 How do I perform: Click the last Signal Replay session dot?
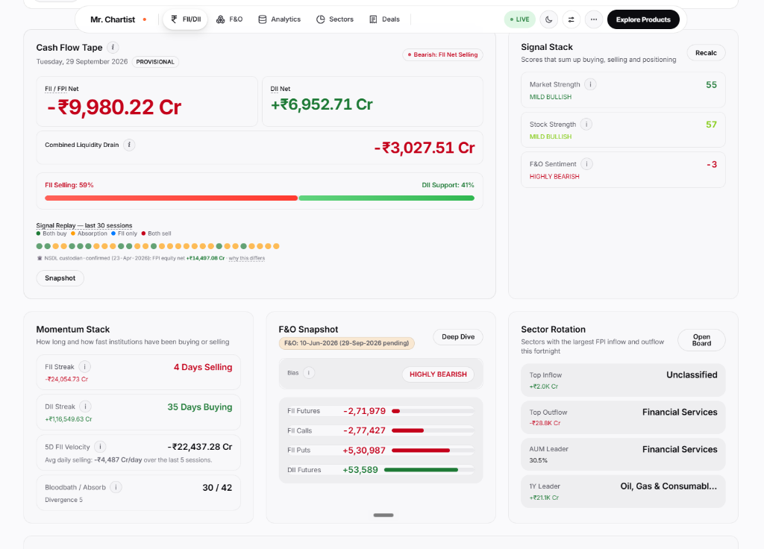[x=276, y=246]
